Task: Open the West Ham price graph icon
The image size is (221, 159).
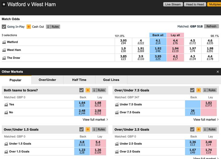Action: (4, 50)
